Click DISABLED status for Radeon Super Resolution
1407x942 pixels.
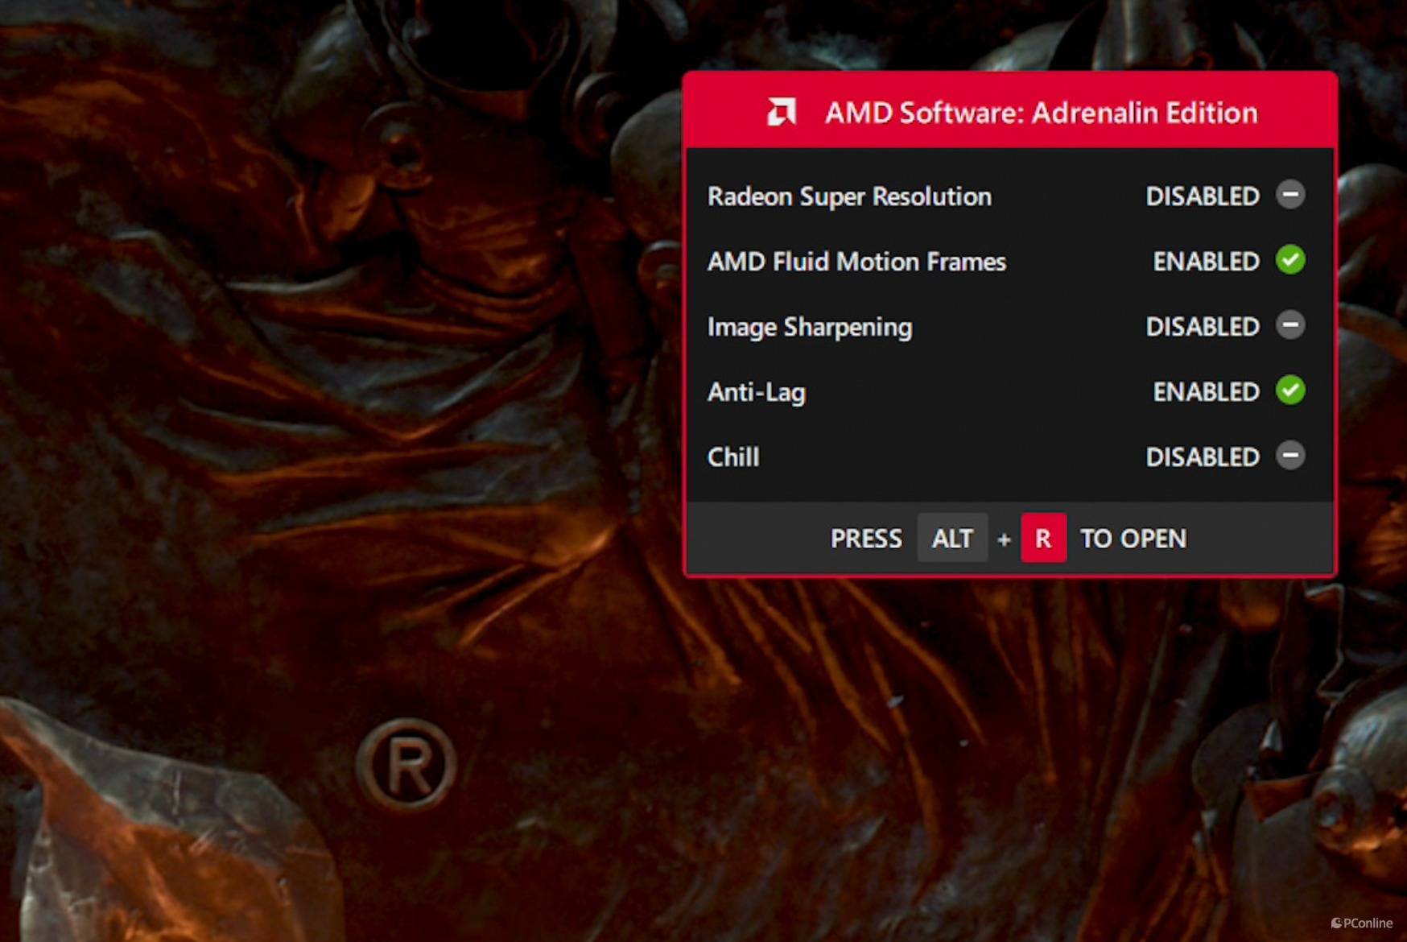click(x=1202, y=196)
